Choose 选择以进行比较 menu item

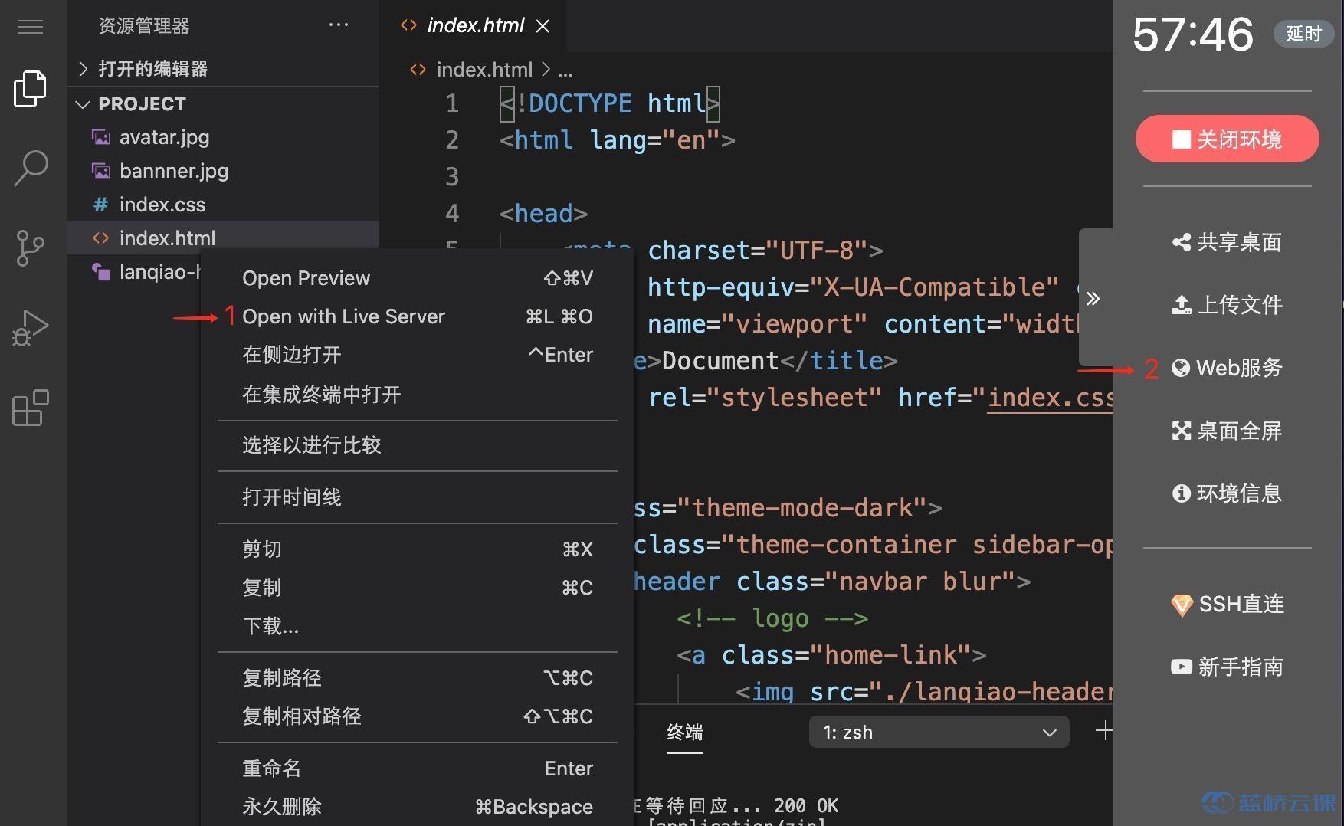coord(418,445)
